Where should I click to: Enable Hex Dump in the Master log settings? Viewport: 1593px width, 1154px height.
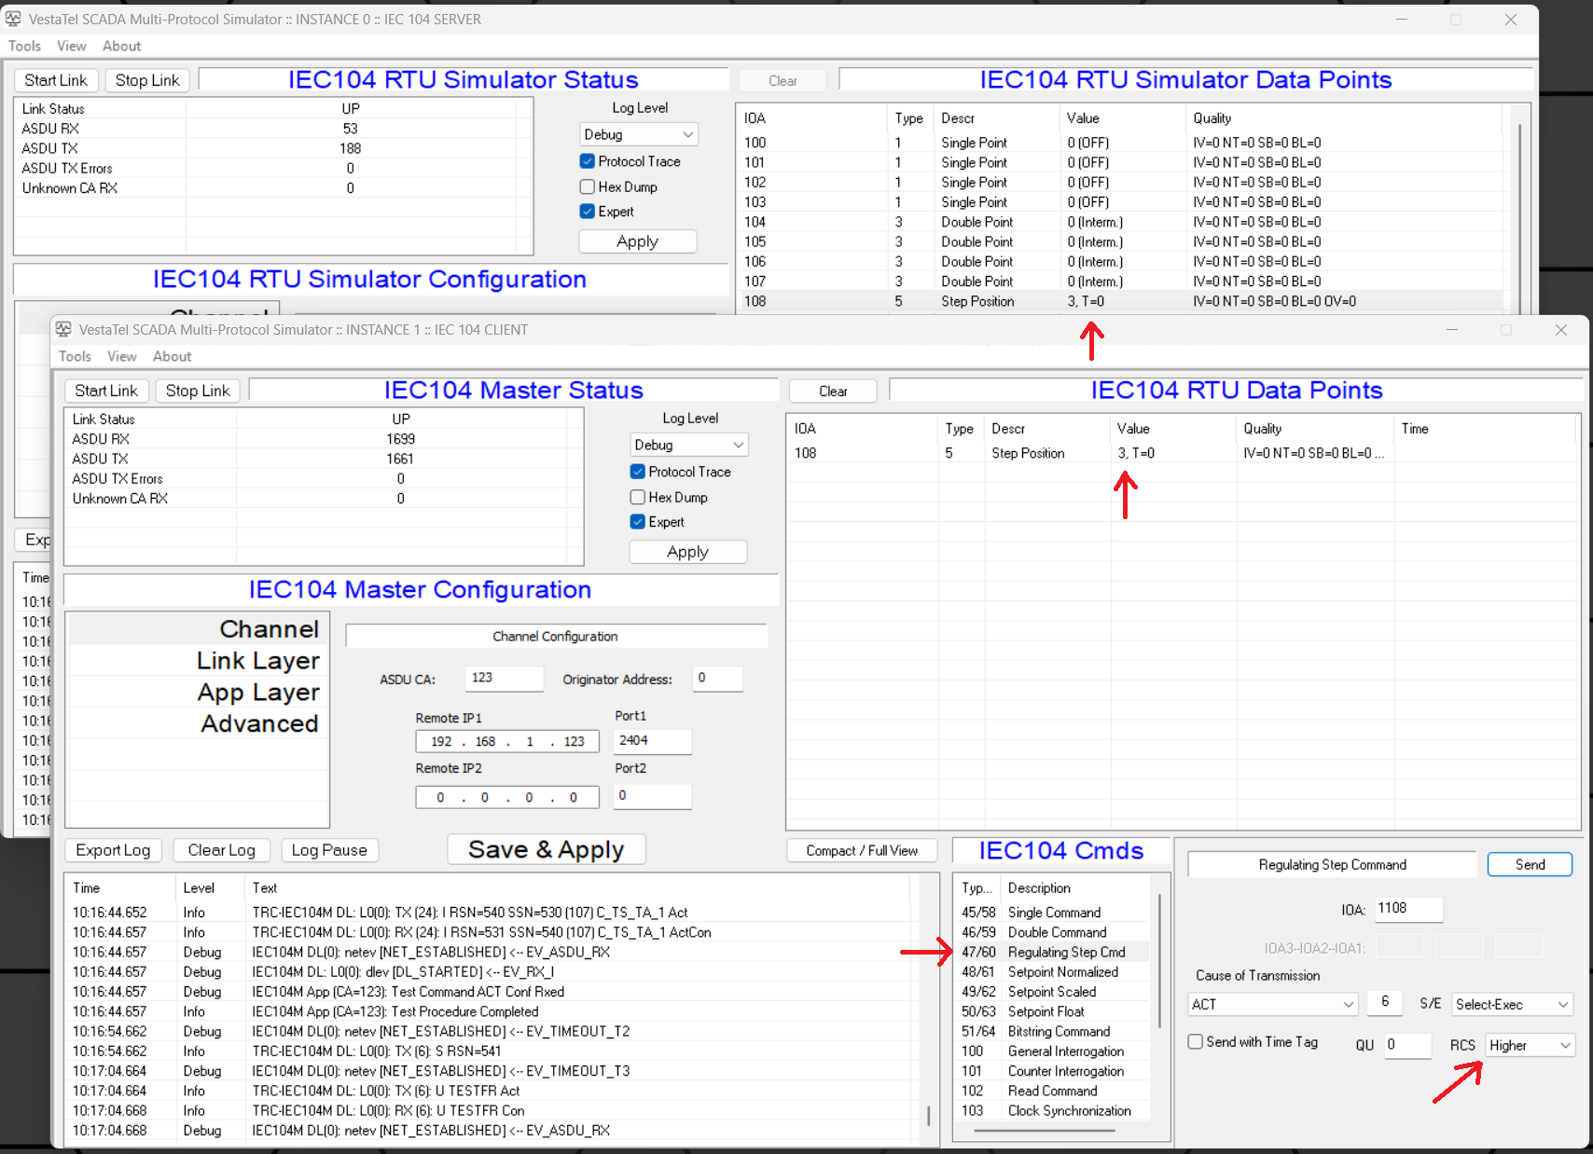[x=638, y=498]
